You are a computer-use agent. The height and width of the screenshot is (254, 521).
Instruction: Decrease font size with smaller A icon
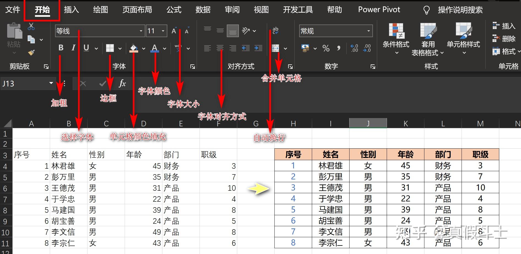pyautogui.click(x=187, y=31)
